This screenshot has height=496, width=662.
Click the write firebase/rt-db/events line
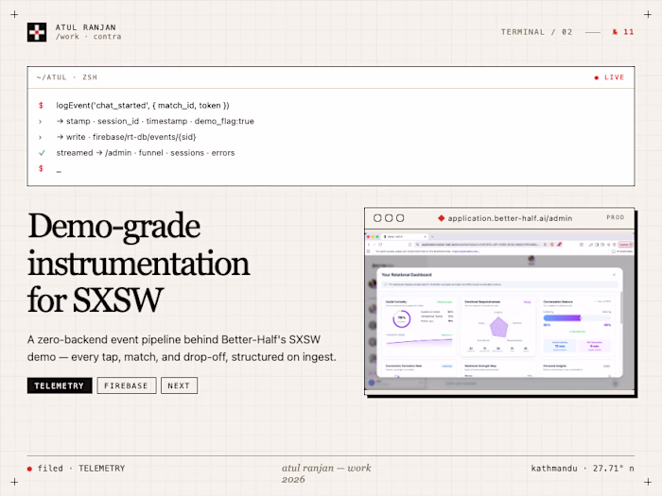pyautogui.click(x=126, y=137)
